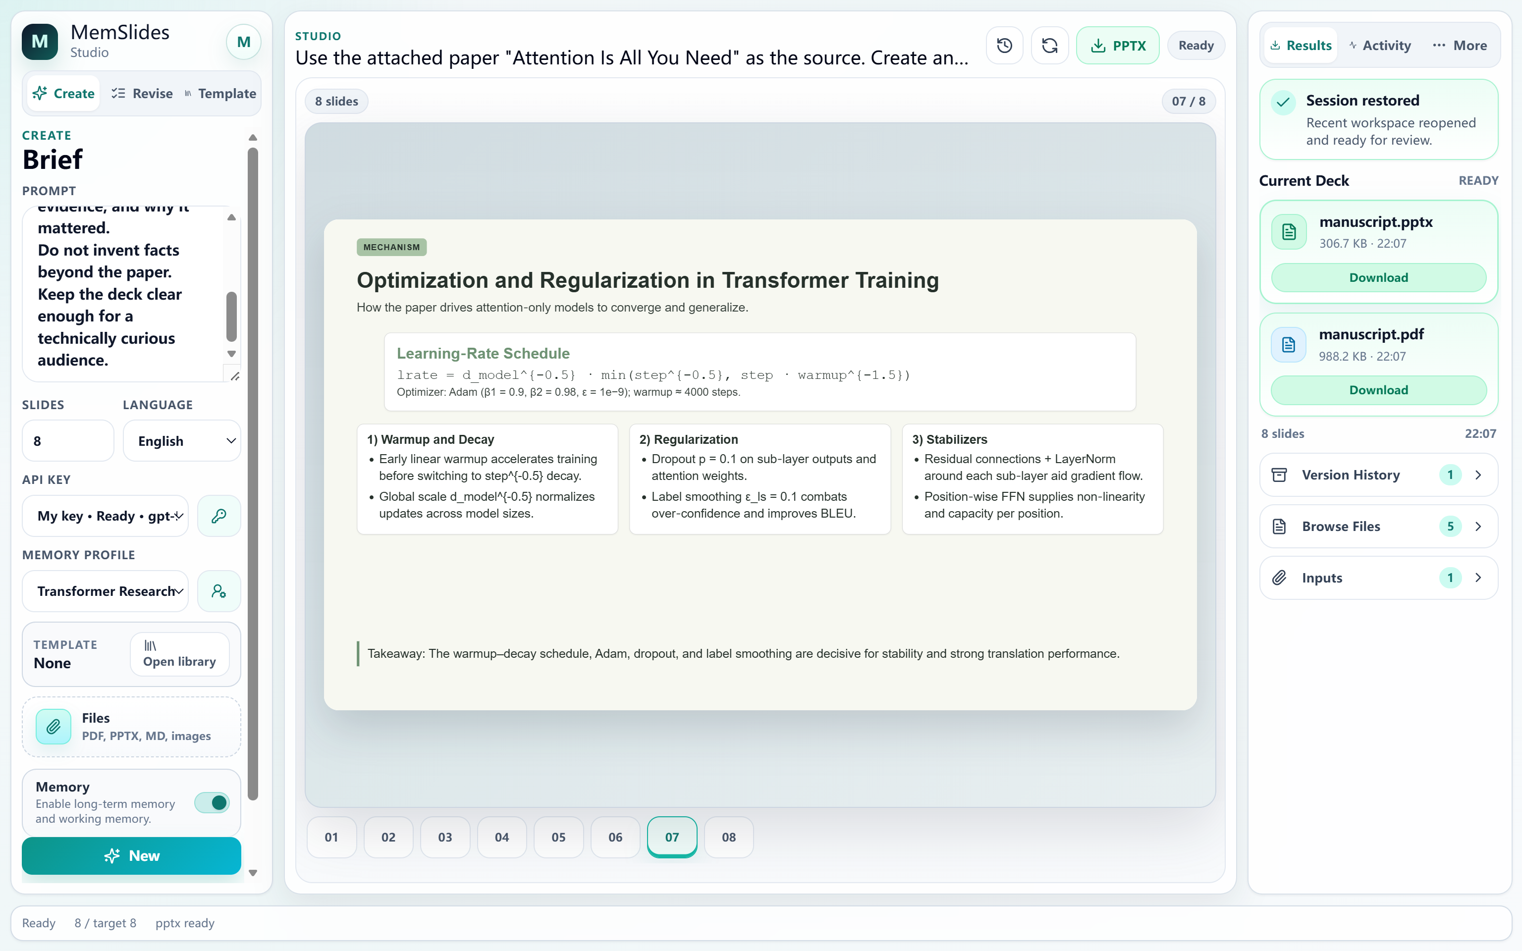
Task: Go to slide 08 thumbnail
Action: coord(729,837)
